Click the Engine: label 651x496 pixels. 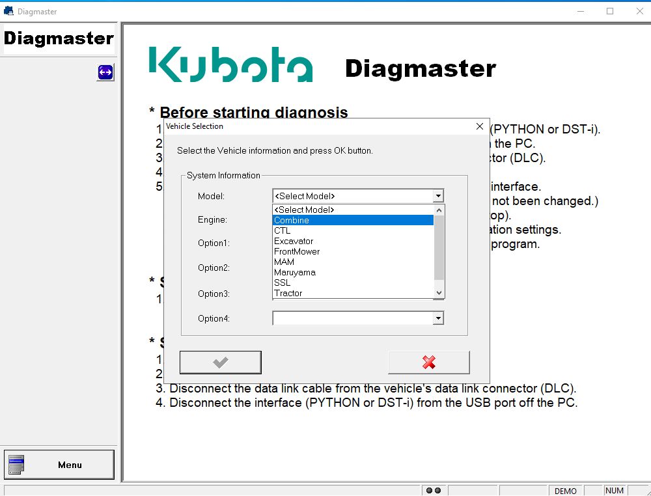pos(212,219)
